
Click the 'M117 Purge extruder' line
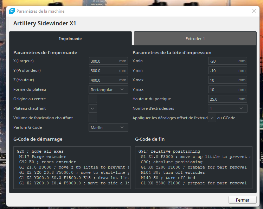(x=43, y=157)
